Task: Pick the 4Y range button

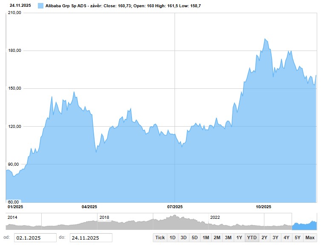Action: pos(287,238)
